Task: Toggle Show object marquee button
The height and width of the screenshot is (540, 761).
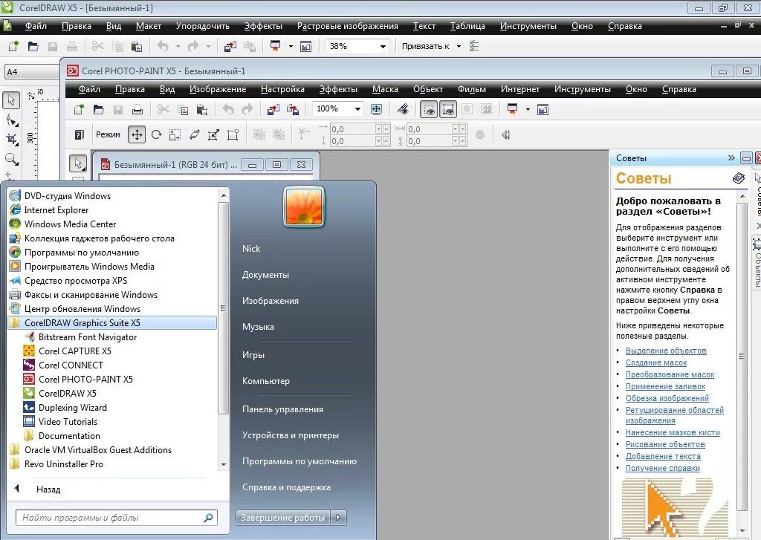Action: [x=448, y=110]
